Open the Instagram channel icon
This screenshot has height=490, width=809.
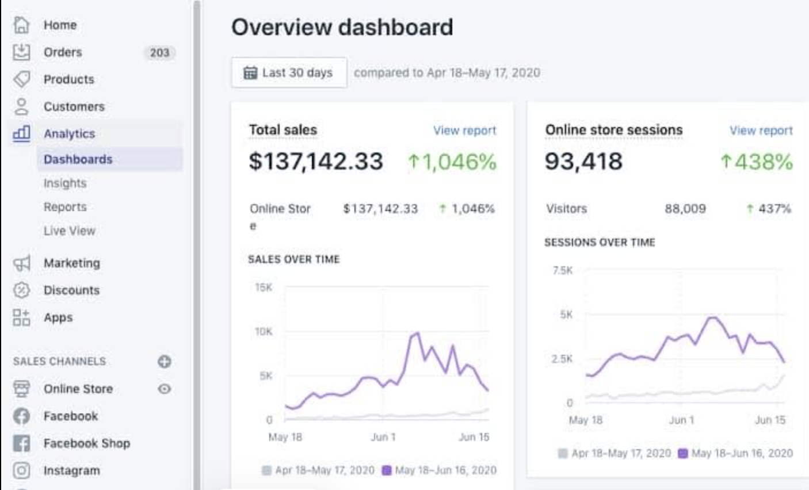pyautogui.click(x=21, y=470)
